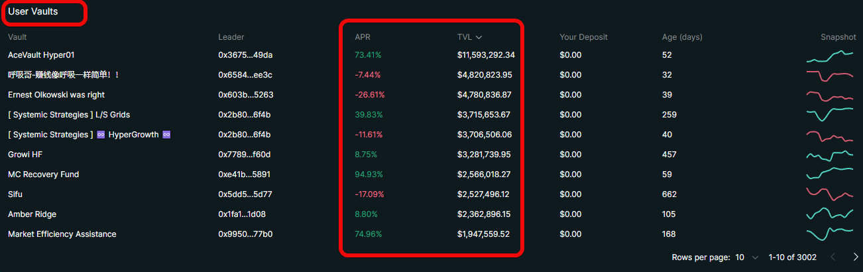Click the TVL sort arrow icon
863x272 pixels.
[x=479, y=37]
